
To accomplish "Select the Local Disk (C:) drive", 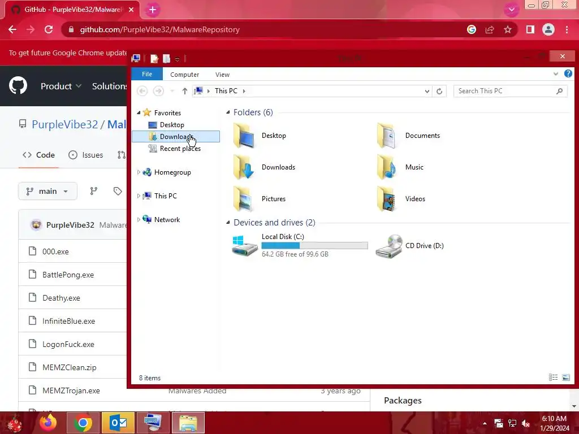I will coord(300,245).
